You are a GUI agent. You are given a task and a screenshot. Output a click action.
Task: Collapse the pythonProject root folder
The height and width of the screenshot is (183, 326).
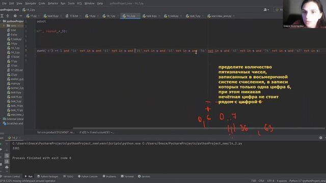click(1, 21)
